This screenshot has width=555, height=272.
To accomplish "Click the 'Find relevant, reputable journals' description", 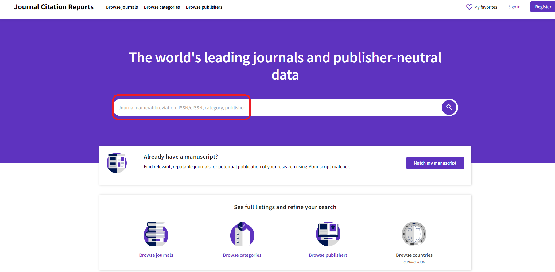I will (247, 167).
